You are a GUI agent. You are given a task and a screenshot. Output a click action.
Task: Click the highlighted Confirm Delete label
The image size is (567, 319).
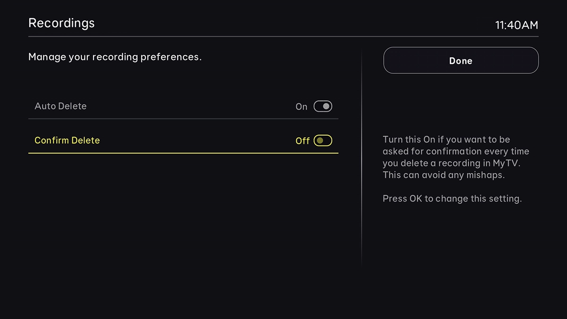[67, 140]
